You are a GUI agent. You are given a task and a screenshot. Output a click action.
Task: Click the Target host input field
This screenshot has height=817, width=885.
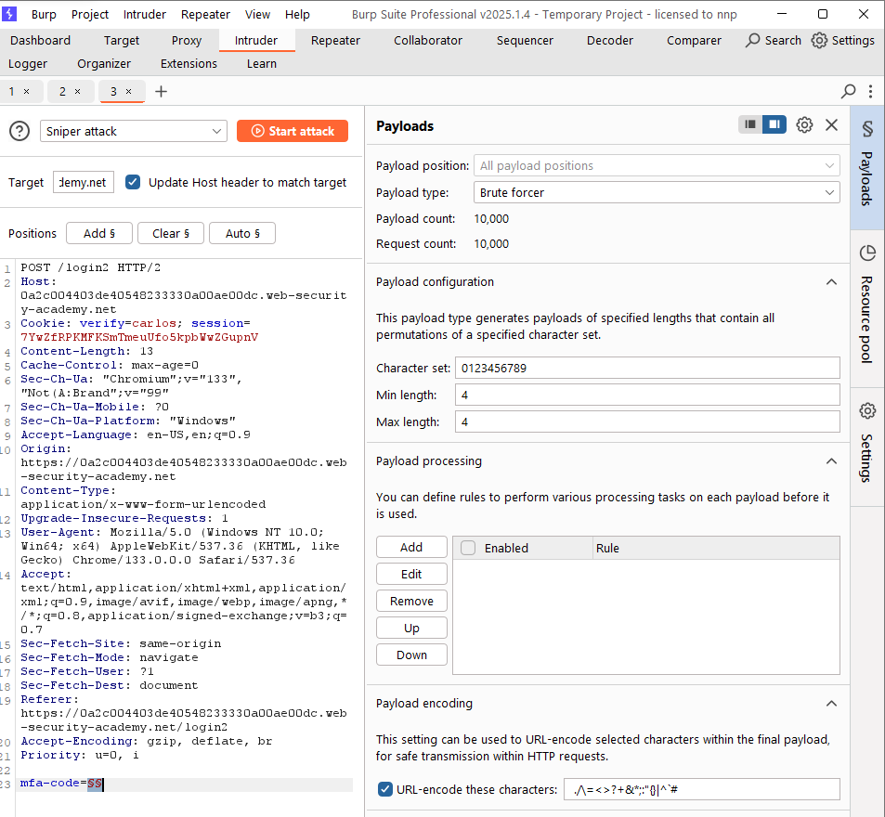click(x=84, y=182)
